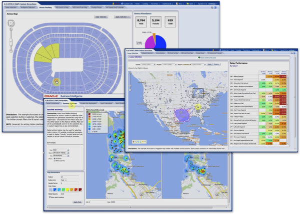Zoom out on the arena map
Screen dimensions: 300x214
point(11,51)
